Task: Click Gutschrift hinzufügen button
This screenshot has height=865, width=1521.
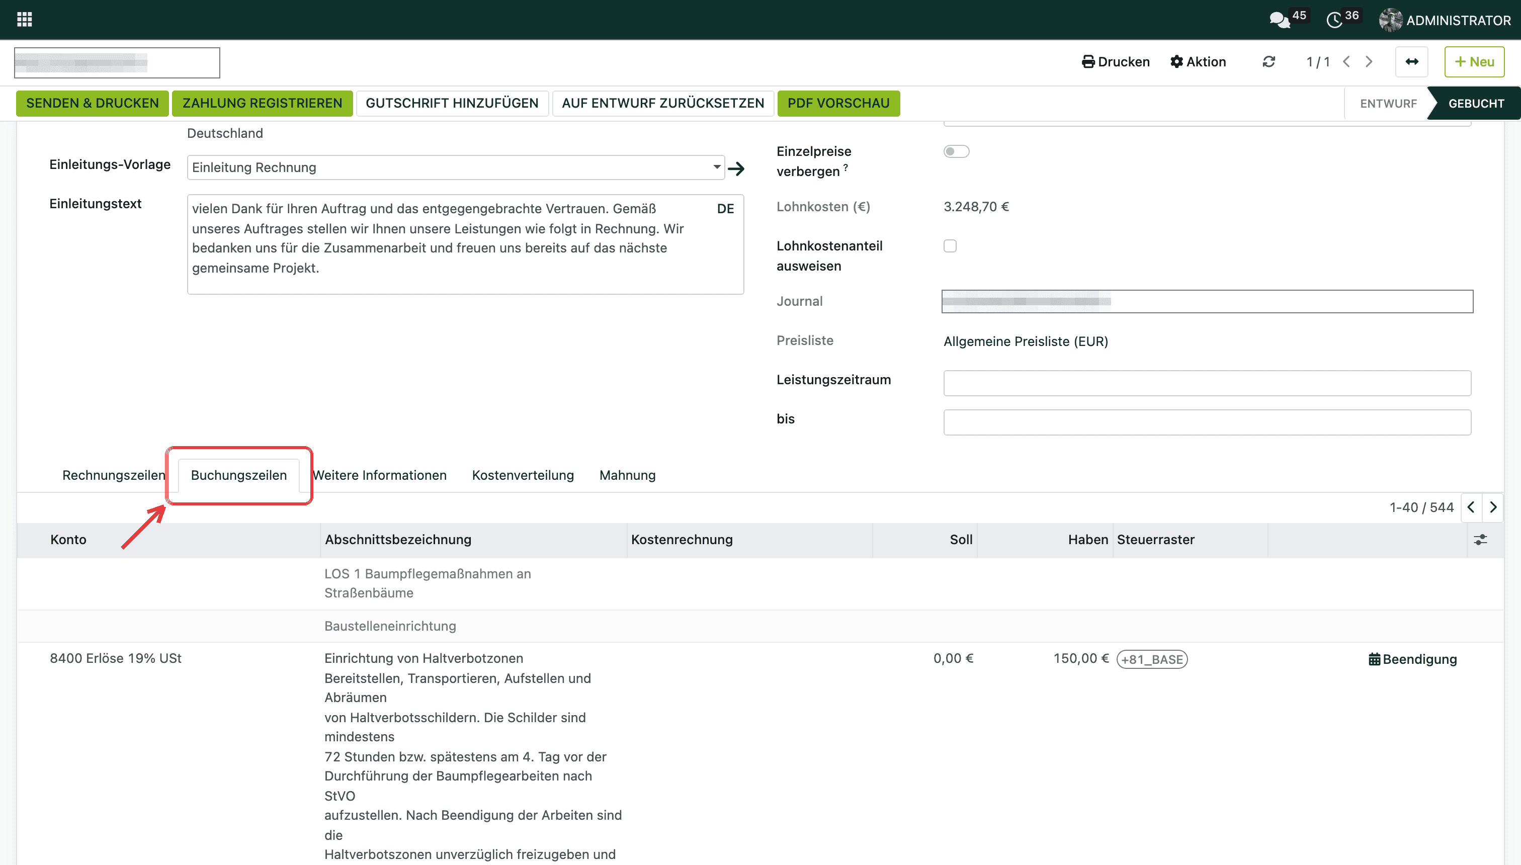Action: pos(452,104)
